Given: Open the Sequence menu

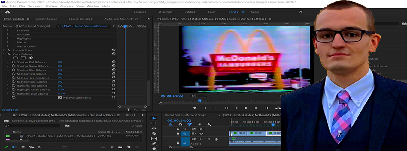Looking at the screenshot, I should [x=35, y=6].
